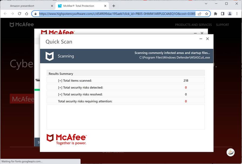Click the McAfee Together is power logo

tap(66, 139)
